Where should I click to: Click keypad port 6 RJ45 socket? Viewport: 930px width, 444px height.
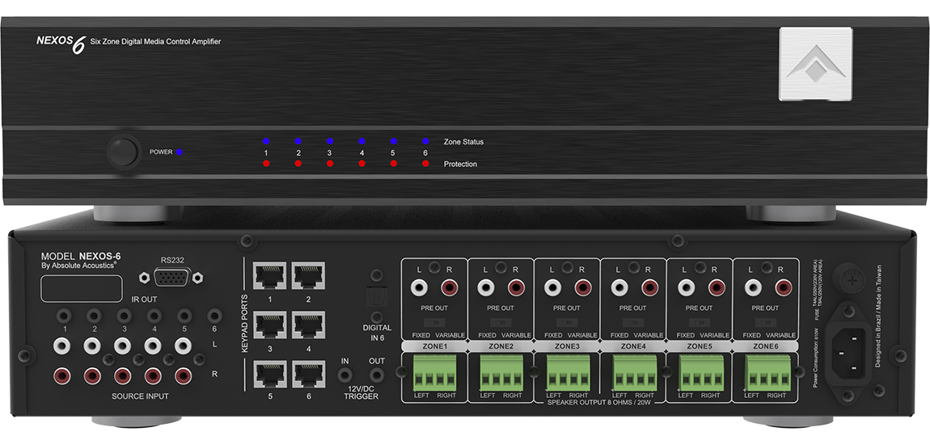pyautogui.click(x=308, y=374)
